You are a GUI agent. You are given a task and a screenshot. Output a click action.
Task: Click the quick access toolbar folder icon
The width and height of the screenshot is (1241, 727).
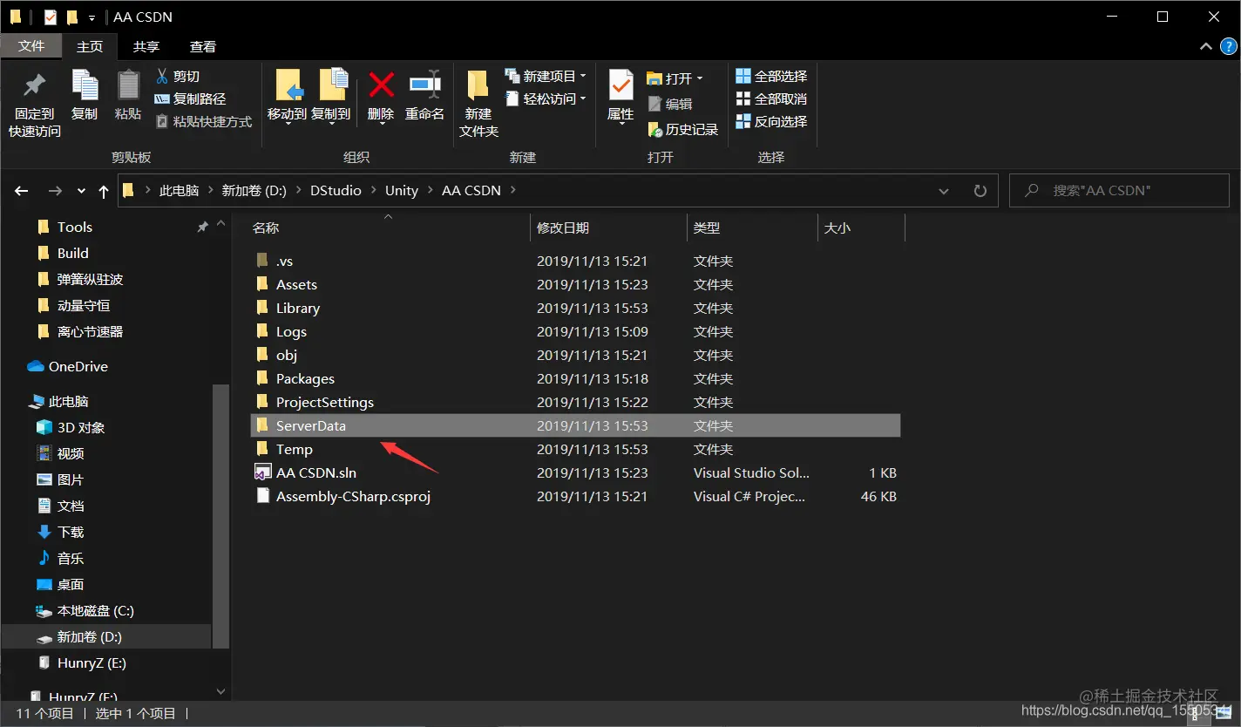(72, 17)
